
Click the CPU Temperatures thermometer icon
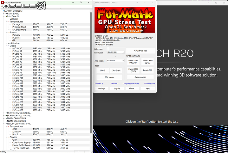9,21
